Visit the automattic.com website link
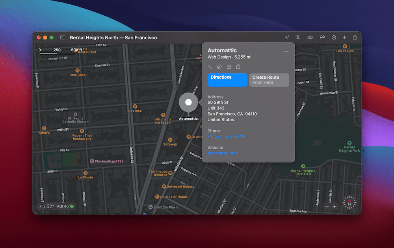 coord(222,153)
